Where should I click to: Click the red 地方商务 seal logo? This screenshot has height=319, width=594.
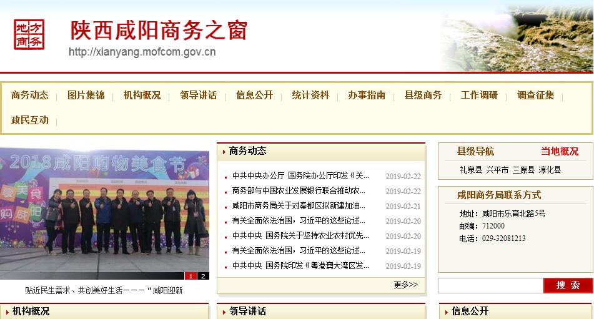[x=29, y=34]
